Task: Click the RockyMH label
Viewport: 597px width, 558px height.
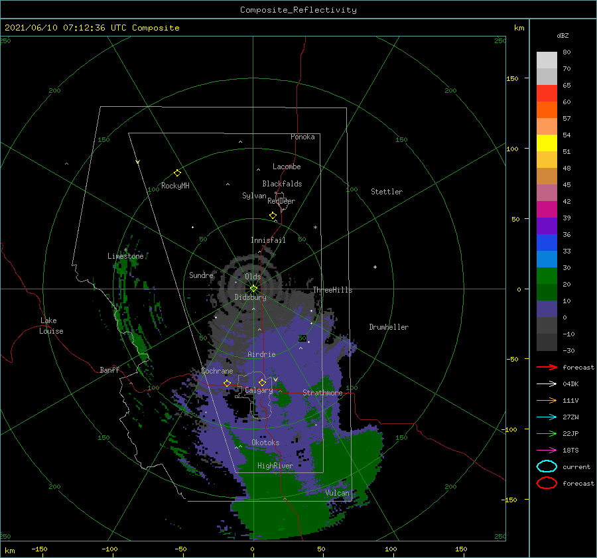Action: coord(175,186)
